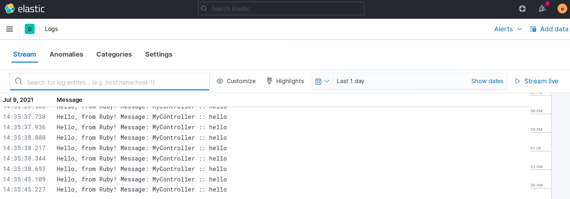
Task: Switch to the Anomalies tab
Action: click(x=66, y=54)
